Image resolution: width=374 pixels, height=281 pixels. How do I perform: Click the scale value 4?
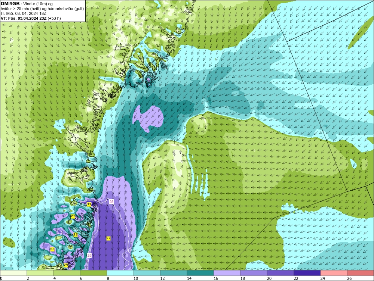pyautogui.click(x=55, y=278)
